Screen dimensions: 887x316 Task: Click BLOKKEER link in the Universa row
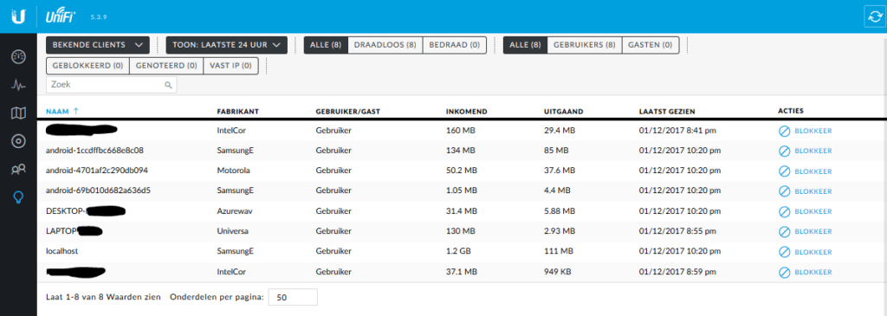coord(813,231)
